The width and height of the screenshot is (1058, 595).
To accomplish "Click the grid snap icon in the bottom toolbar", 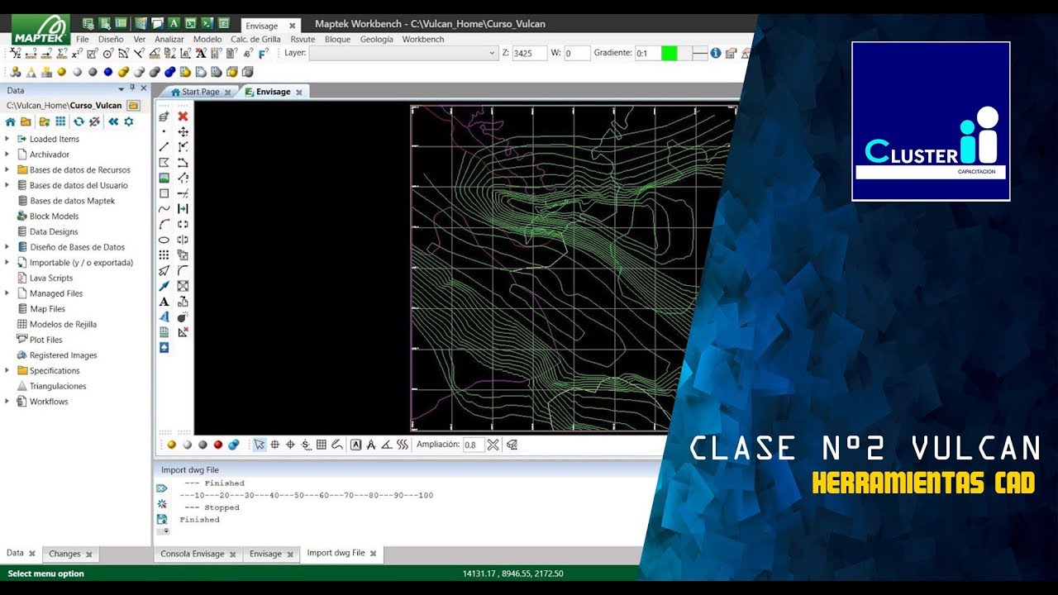I will point(322,445).
